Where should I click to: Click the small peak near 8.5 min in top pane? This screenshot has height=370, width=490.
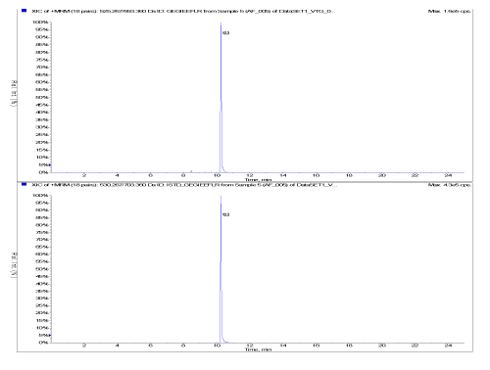(x=191, y=171)
